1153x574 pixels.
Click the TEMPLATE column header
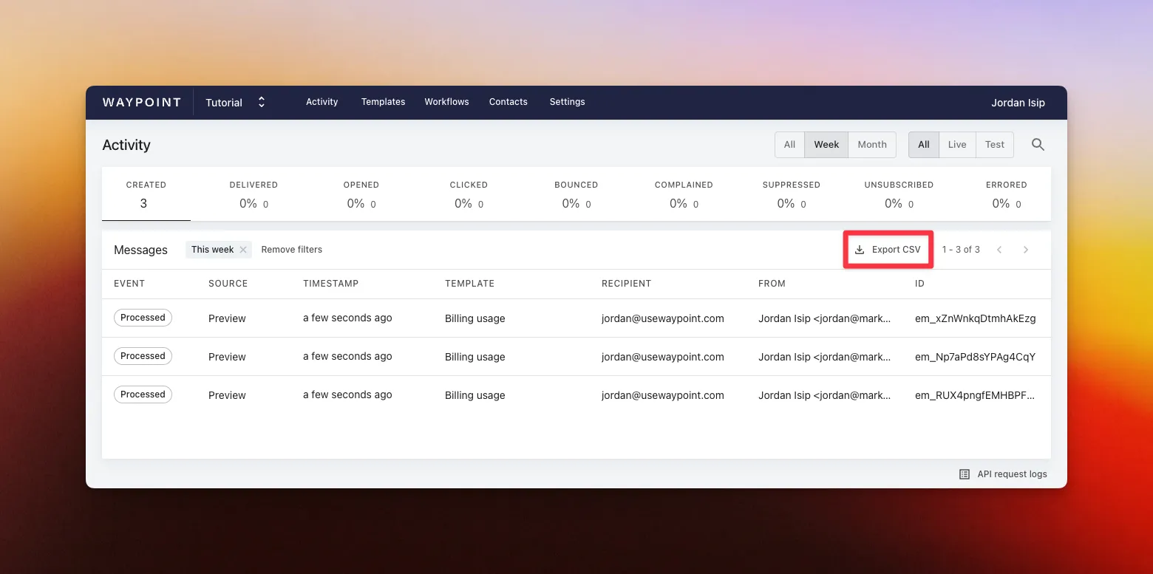pos(470,284)
